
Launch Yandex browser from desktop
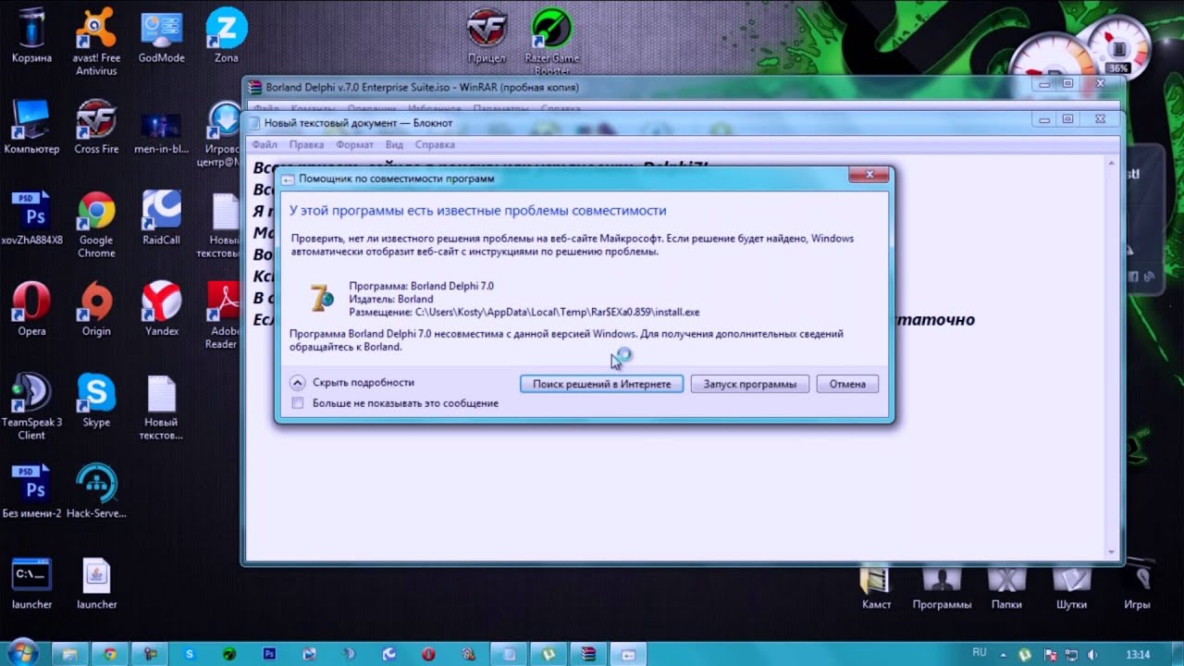click(x=162, y=307)
